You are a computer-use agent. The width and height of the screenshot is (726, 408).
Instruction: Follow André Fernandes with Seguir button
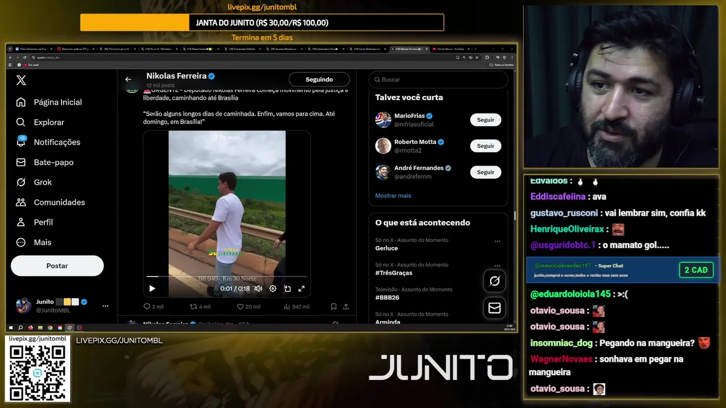pyautogui.click(x=486, y=172)
